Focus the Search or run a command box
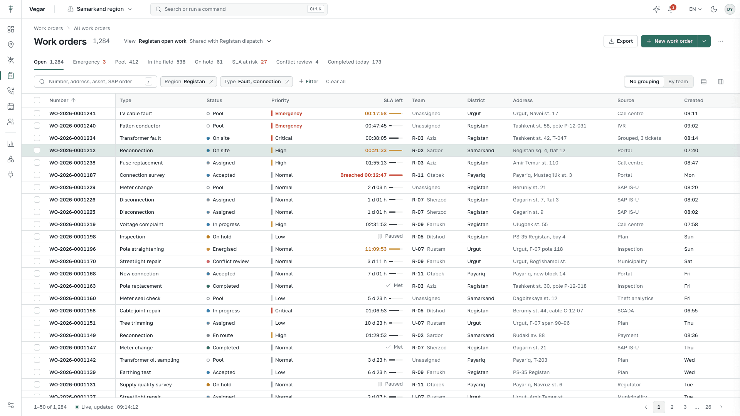Screen dimensions: 740x416 [239, 9]
